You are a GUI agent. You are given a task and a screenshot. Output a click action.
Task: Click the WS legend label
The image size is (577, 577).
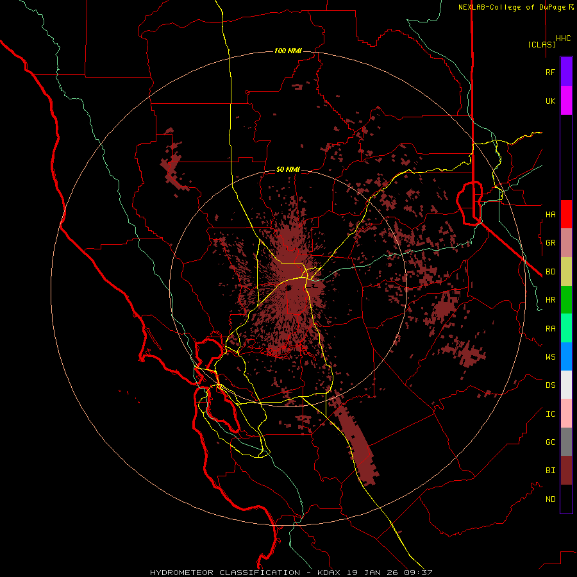[x=550, y=357]
